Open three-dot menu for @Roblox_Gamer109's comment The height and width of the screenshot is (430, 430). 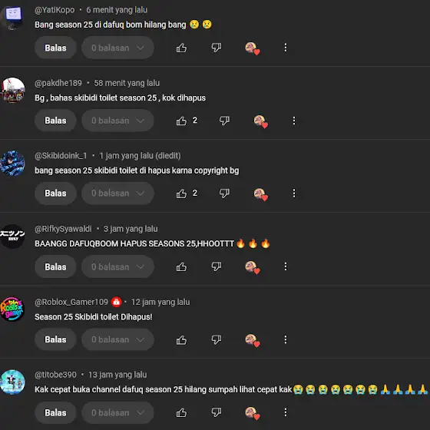pyautogui.click(x=285, y=339)
